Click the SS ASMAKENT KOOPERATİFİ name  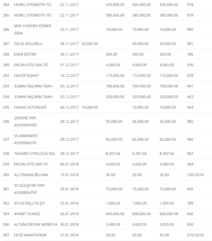pos(25,139)
